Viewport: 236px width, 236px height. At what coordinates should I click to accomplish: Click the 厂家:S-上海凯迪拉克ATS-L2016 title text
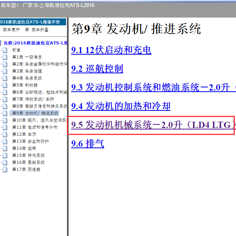point(59,5)
